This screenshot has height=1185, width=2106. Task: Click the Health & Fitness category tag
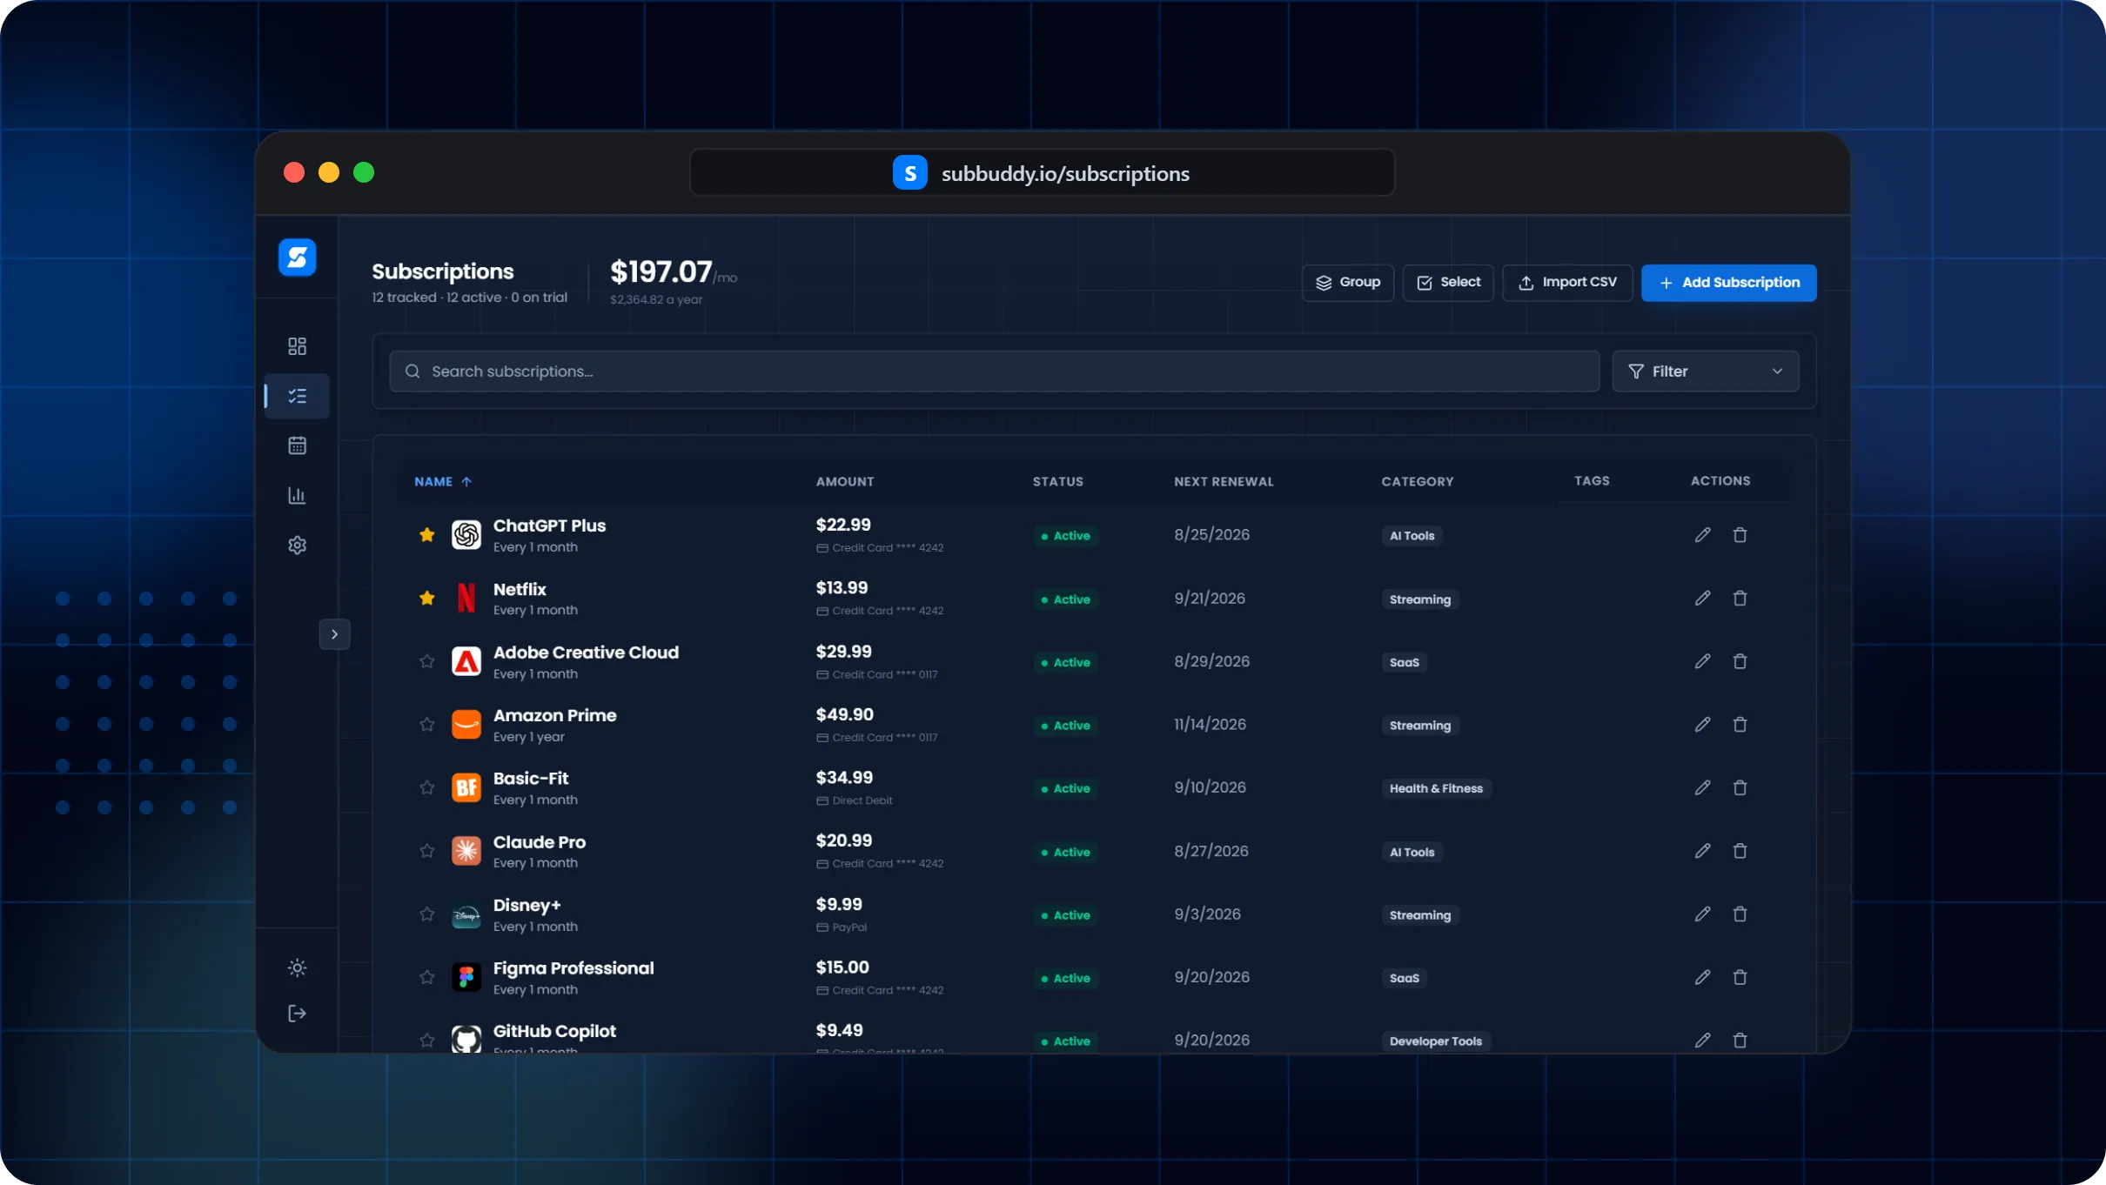1436,788
